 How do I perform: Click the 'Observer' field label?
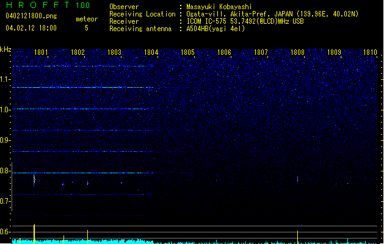pyautogui.click(x=124, y=7)
